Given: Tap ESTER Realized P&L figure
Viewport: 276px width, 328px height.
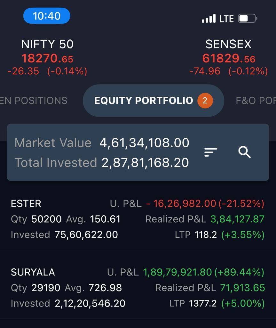Looking at the screenshot, I should pos(237,219).
